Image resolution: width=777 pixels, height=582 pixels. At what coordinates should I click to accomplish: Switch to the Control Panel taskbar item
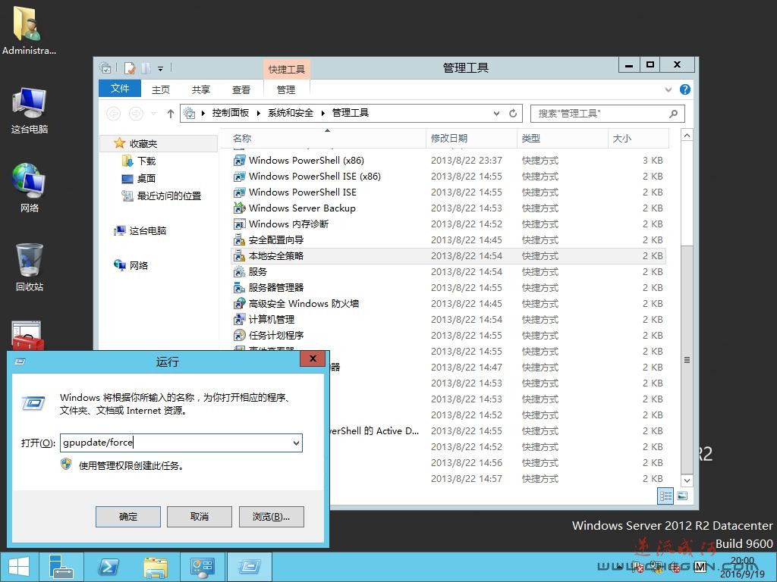pyautogui.click(x=202, y=567)
